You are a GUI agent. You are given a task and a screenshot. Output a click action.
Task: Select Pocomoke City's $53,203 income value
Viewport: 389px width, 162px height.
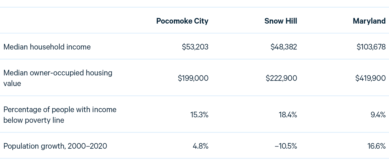coord(195,47)
